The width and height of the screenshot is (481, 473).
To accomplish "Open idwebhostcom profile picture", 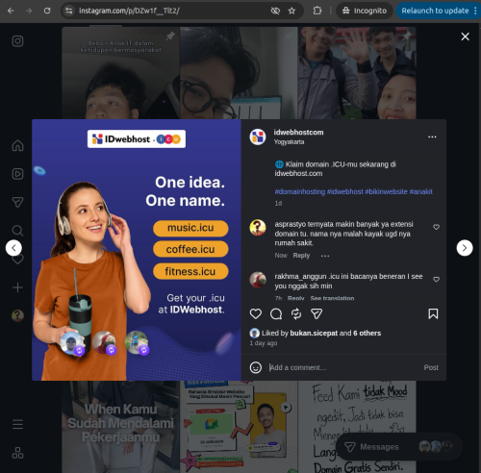I will (x=258, y=137).
